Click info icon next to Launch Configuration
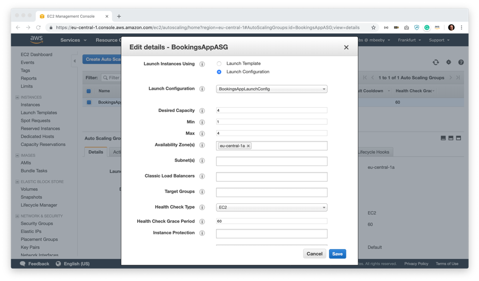This screenshot has height=281, width=479. [x=202, y=89]
